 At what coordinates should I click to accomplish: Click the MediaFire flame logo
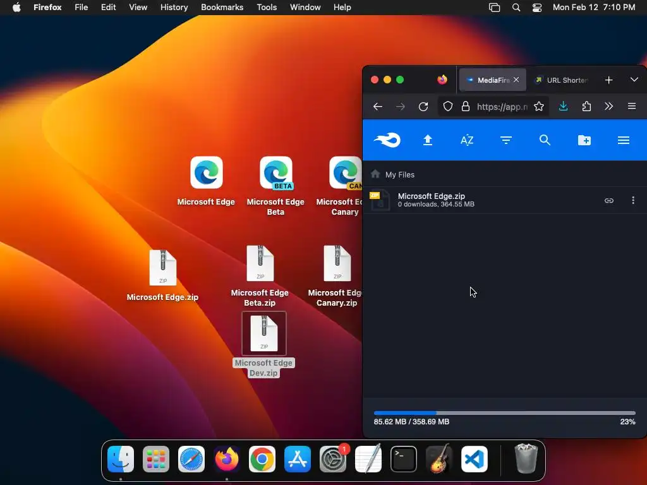[x=387, y=140]
